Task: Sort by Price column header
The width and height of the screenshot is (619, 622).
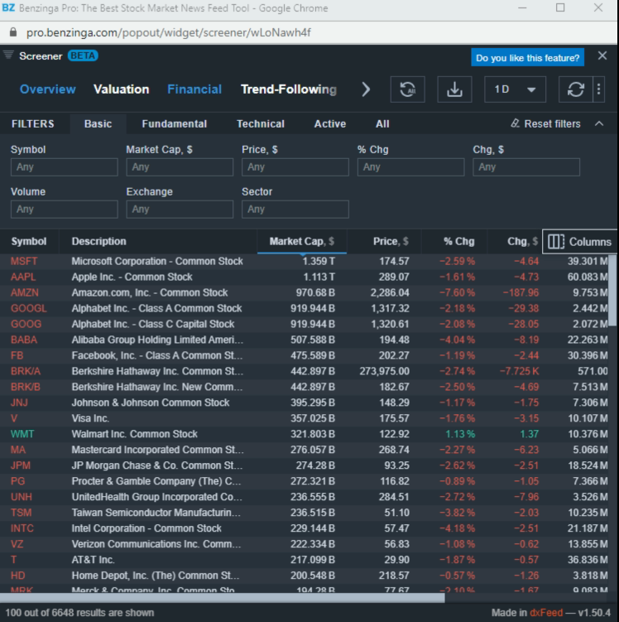Action: pyautogui.click(x=384, y=241)
